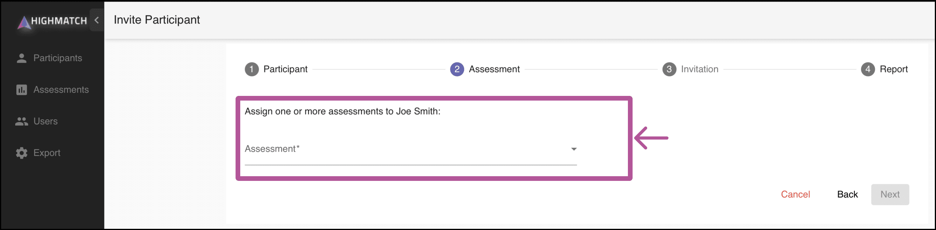
Task: Click the Invitation step label
Action: coord(700,69)
